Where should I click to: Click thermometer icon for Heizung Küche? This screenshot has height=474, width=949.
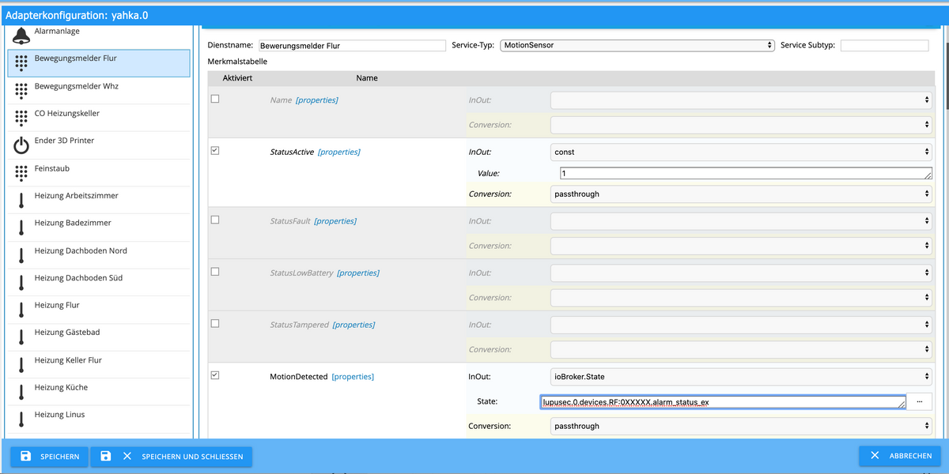[21, 392]
